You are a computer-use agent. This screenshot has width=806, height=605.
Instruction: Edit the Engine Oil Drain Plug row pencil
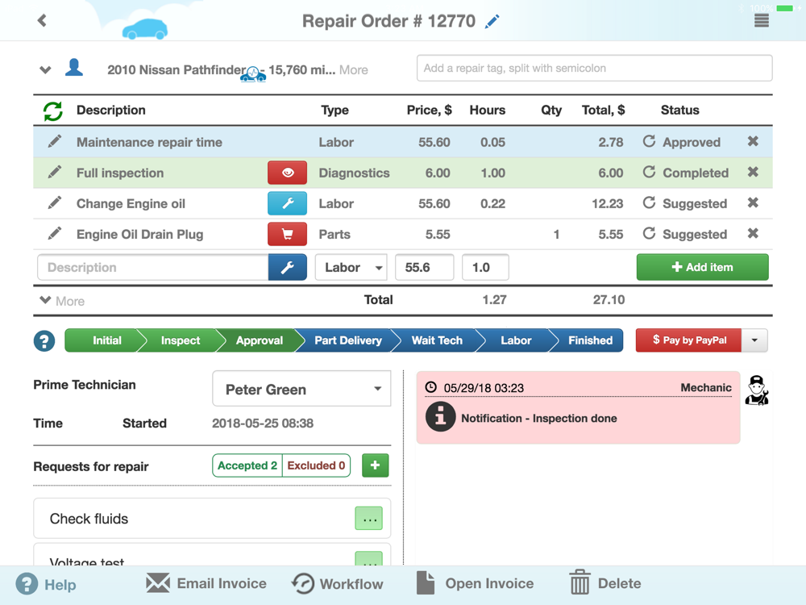(55, 234)
